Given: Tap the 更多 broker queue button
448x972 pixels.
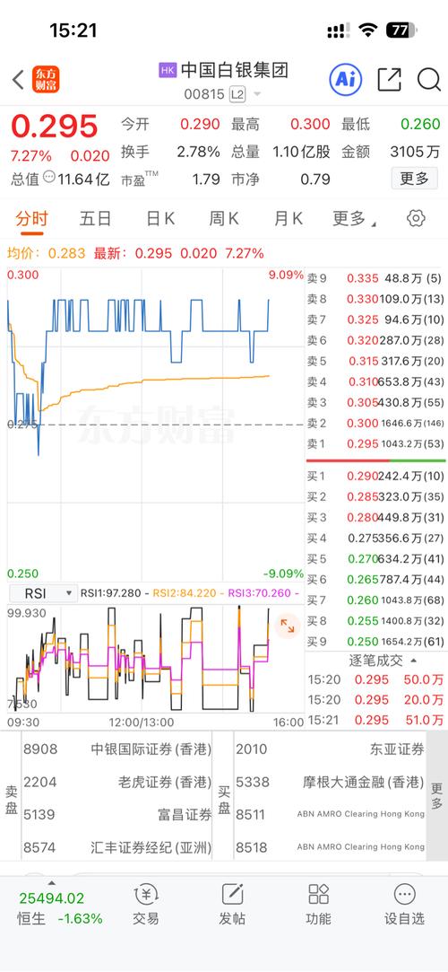Looking at the screenshot, I should coord(437,796).
